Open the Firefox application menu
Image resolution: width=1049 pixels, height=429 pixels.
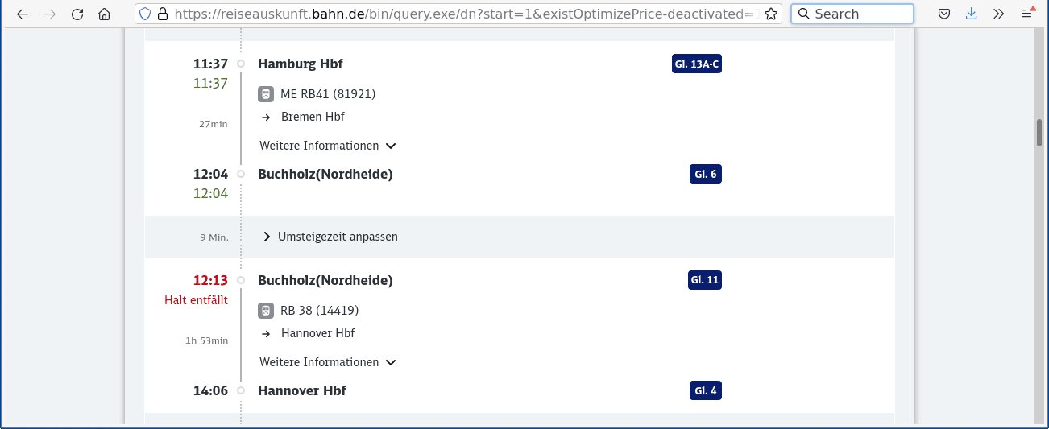1026,14
